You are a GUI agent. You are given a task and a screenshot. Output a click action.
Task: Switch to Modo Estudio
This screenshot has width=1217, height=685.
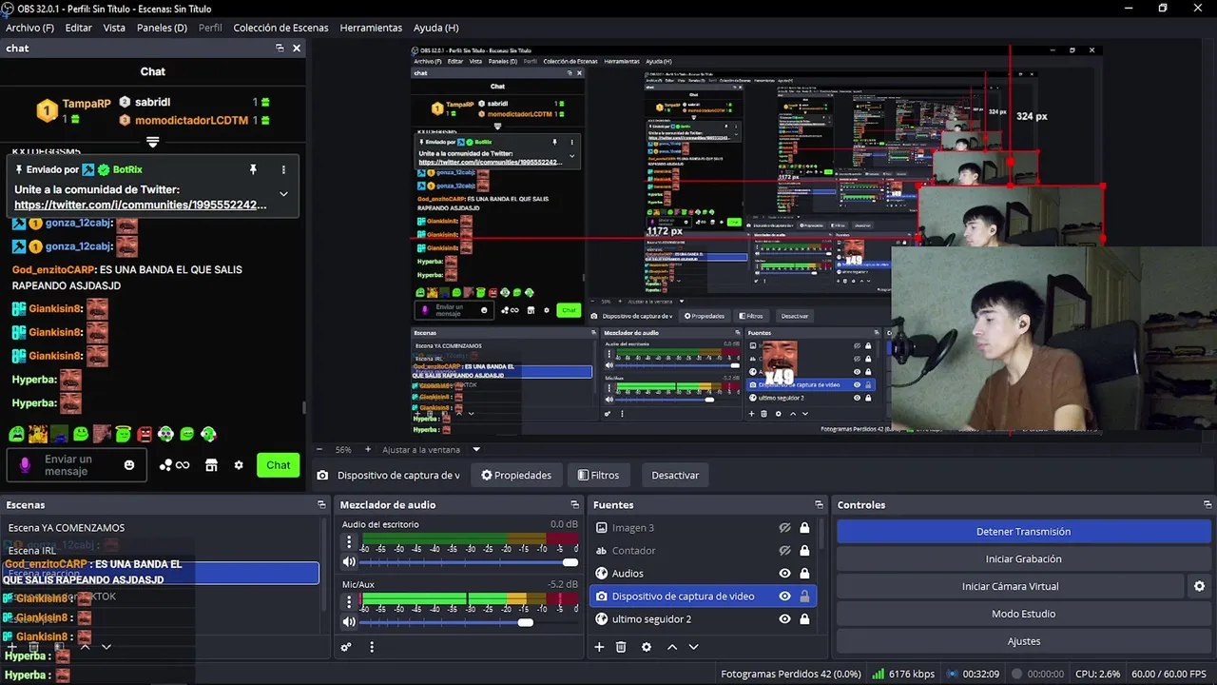[1023, 614]
